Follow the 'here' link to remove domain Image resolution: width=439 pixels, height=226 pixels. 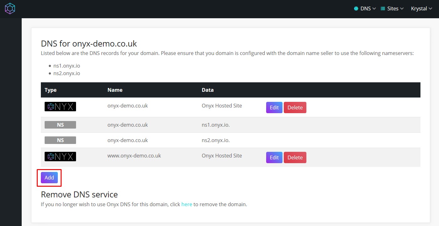(x=187, y=204)
